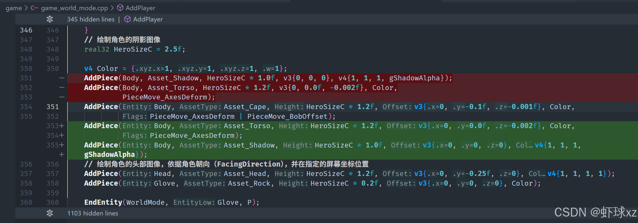The width and height of the screenshot is (638, 223).
Task: Click 'real32' type on line 348
Action: coord(97,49)
